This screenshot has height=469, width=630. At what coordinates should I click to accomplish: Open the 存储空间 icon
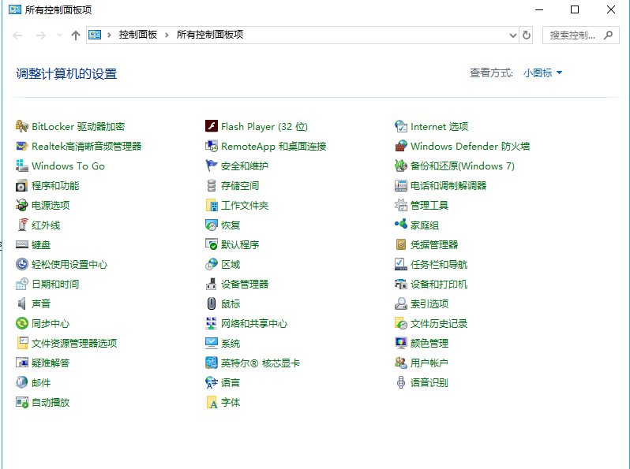click(x=212, y=185)
